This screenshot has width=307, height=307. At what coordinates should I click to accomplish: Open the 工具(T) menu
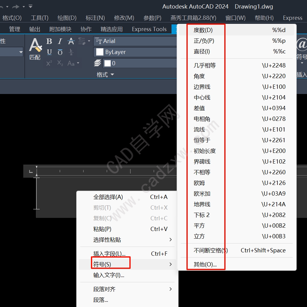pyautogui.click(x=40, y=18)
